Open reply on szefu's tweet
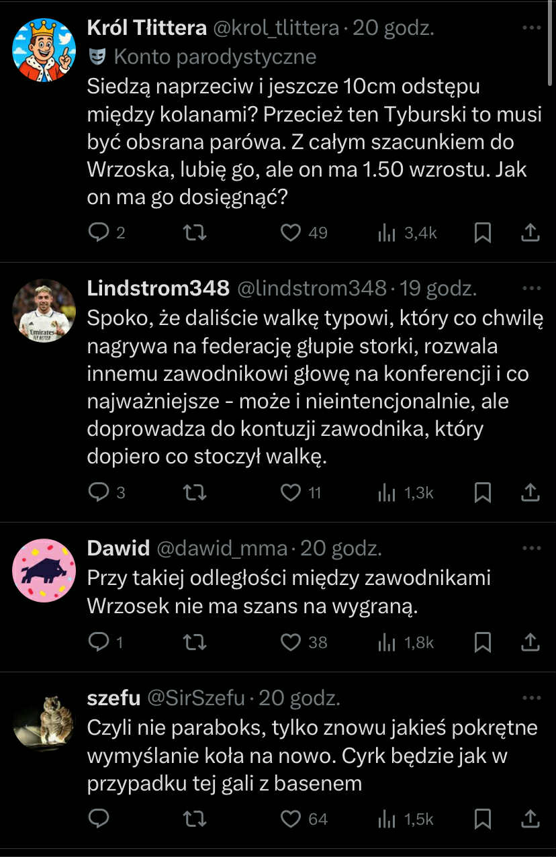Image resolution: width=556 pixels, height=857 pixels. (x=99, y=819)
